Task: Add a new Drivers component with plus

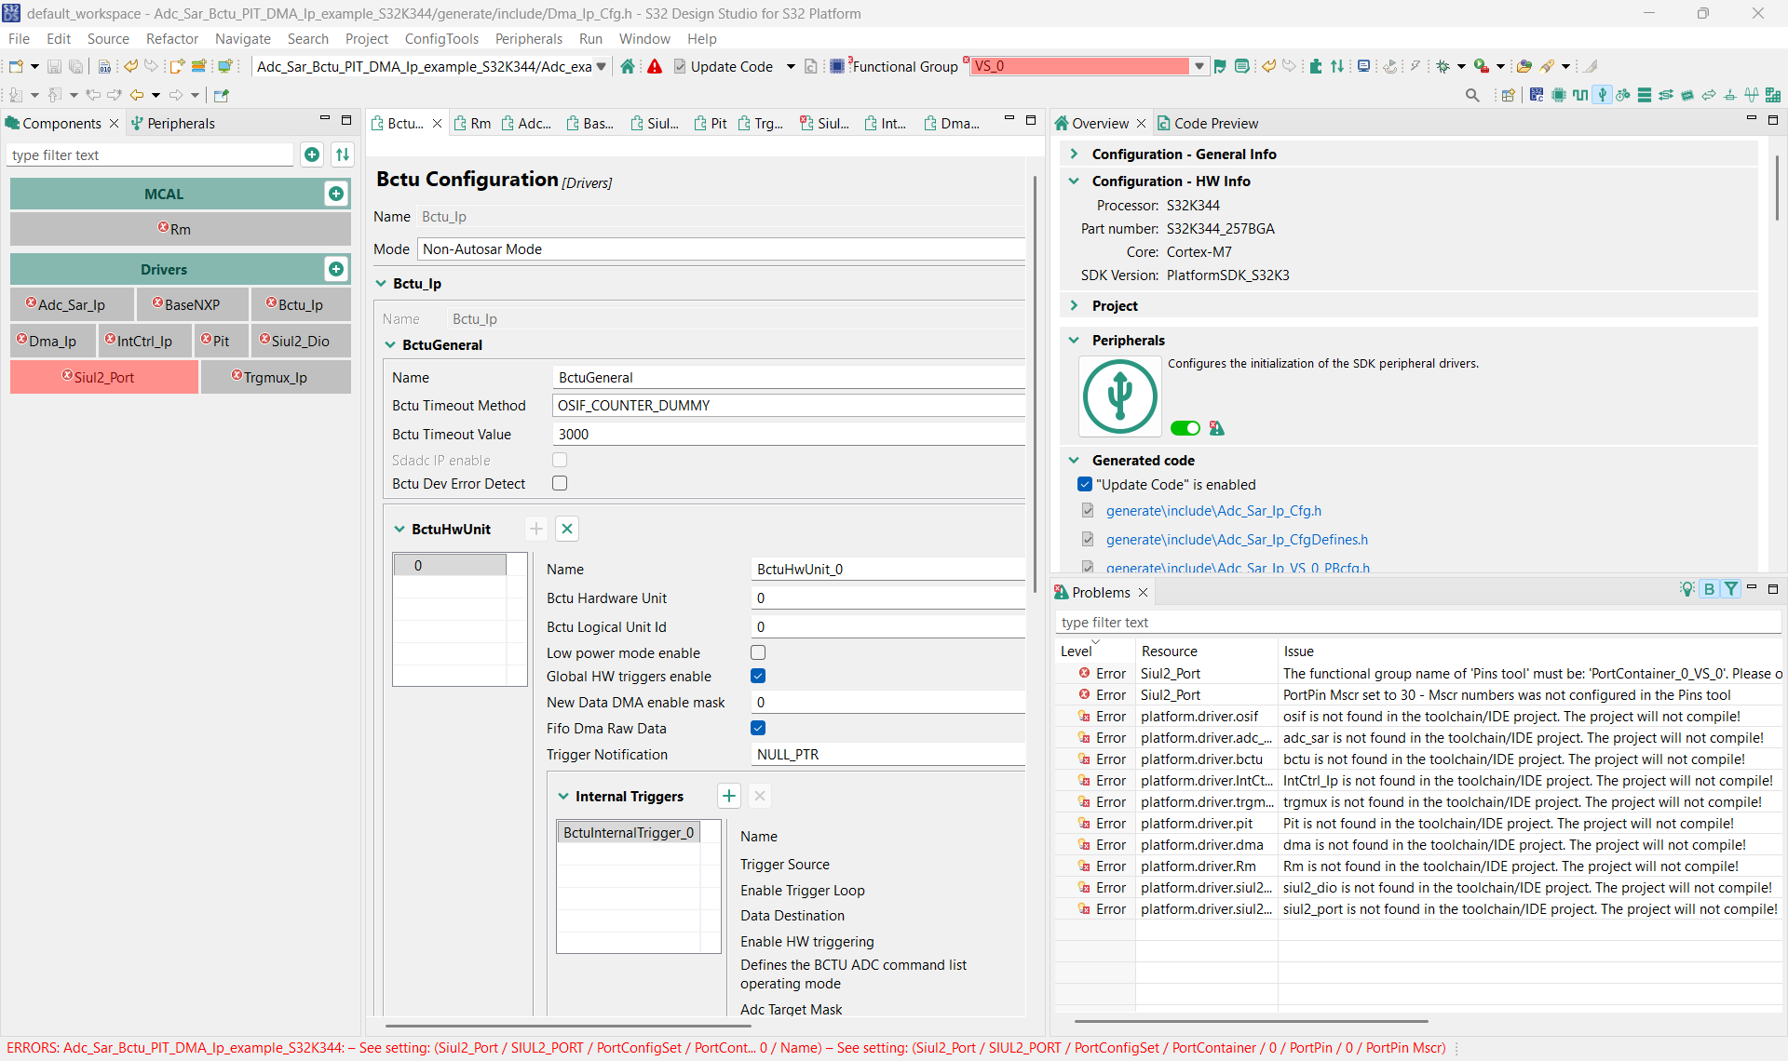Action: pyautogui.click(x=336, y=269)
